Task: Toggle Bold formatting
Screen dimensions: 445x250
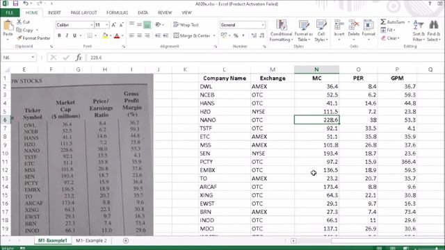Action: click(x=59, y=35)
